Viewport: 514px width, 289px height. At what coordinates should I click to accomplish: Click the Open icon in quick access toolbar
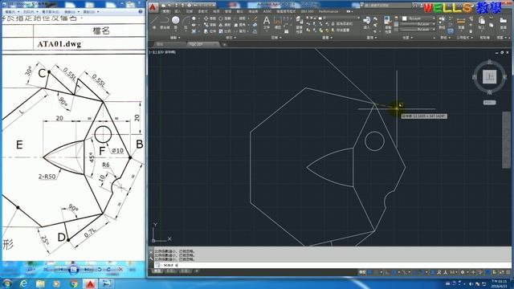pos(169,6)
